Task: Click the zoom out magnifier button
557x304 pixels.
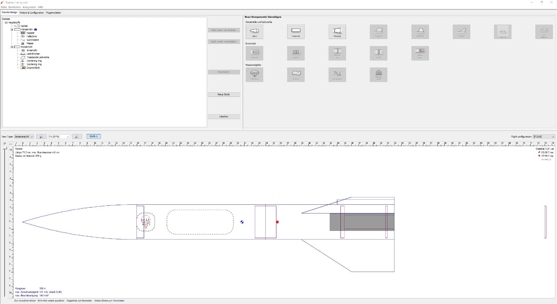Action: [x=41, y=137]
